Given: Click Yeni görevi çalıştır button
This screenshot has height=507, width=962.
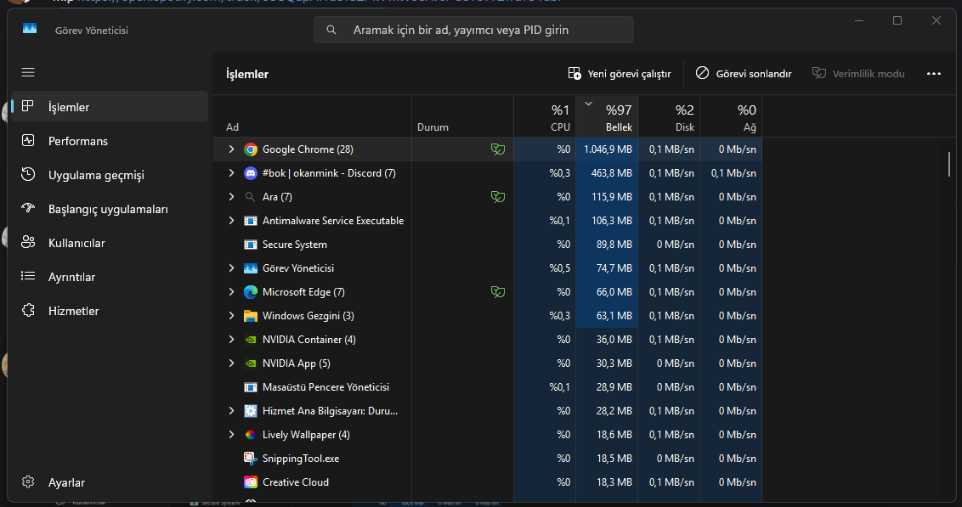Looking at the screenshot, I should [x=620, y=74].
